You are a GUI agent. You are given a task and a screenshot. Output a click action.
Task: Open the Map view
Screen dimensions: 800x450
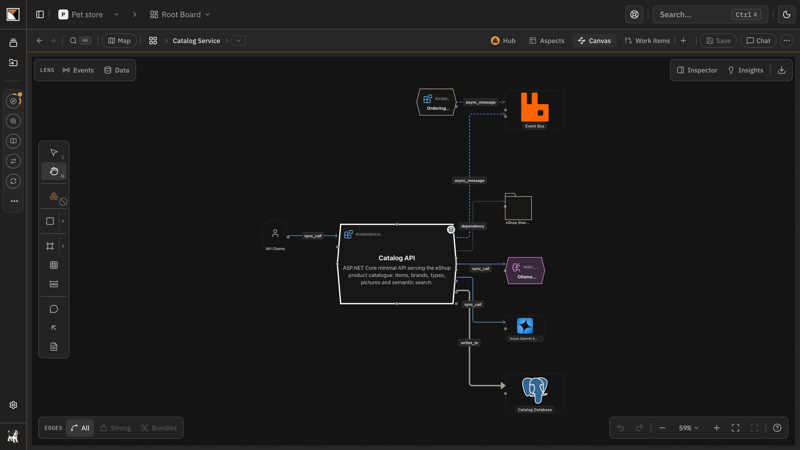tap(119, 41)
